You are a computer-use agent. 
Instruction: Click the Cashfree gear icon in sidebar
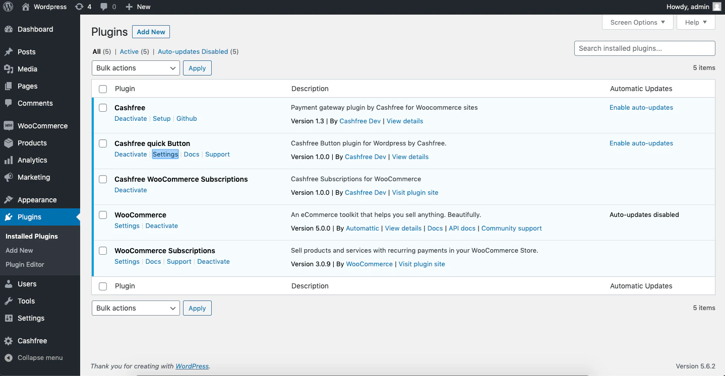[9, 341]
